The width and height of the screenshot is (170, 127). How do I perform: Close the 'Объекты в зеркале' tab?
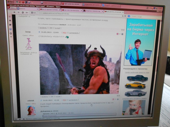pos(103,11)
